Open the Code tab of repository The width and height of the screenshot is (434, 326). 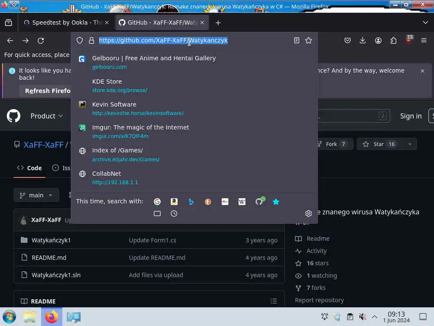29,168
